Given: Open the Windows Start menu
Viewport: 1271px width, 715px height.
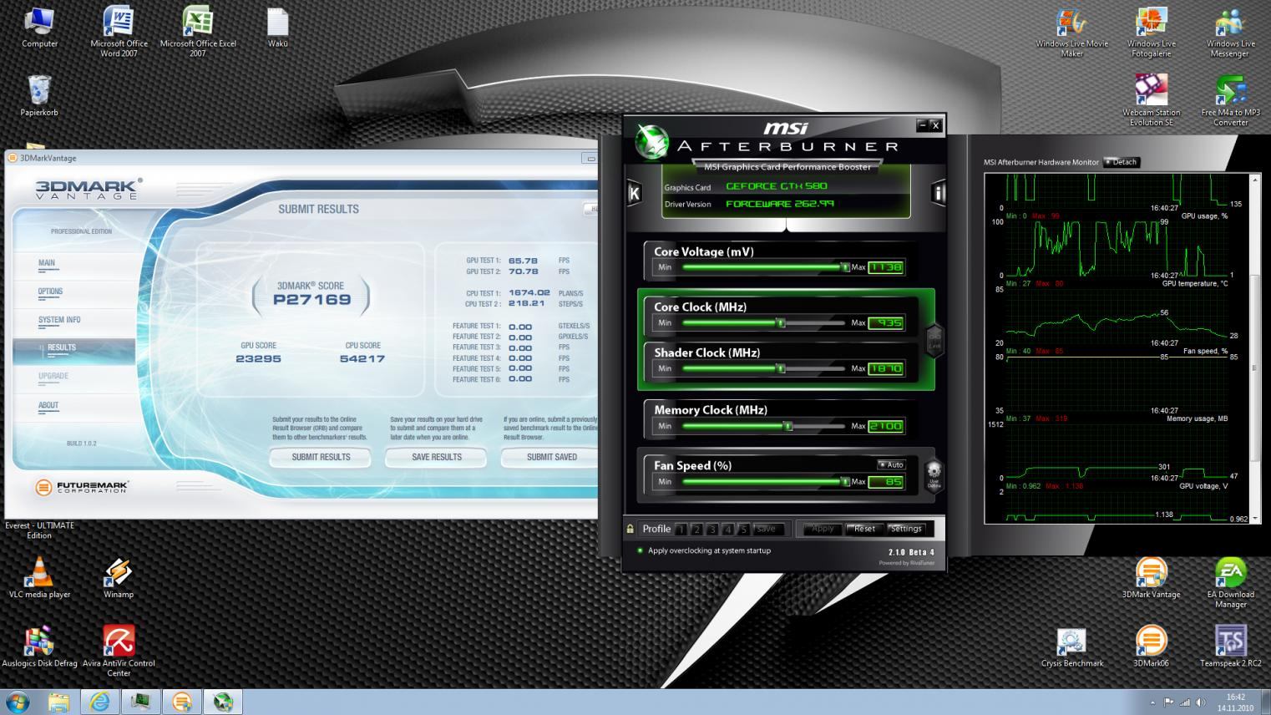Looking at the screenshot, I should [18, 702].
